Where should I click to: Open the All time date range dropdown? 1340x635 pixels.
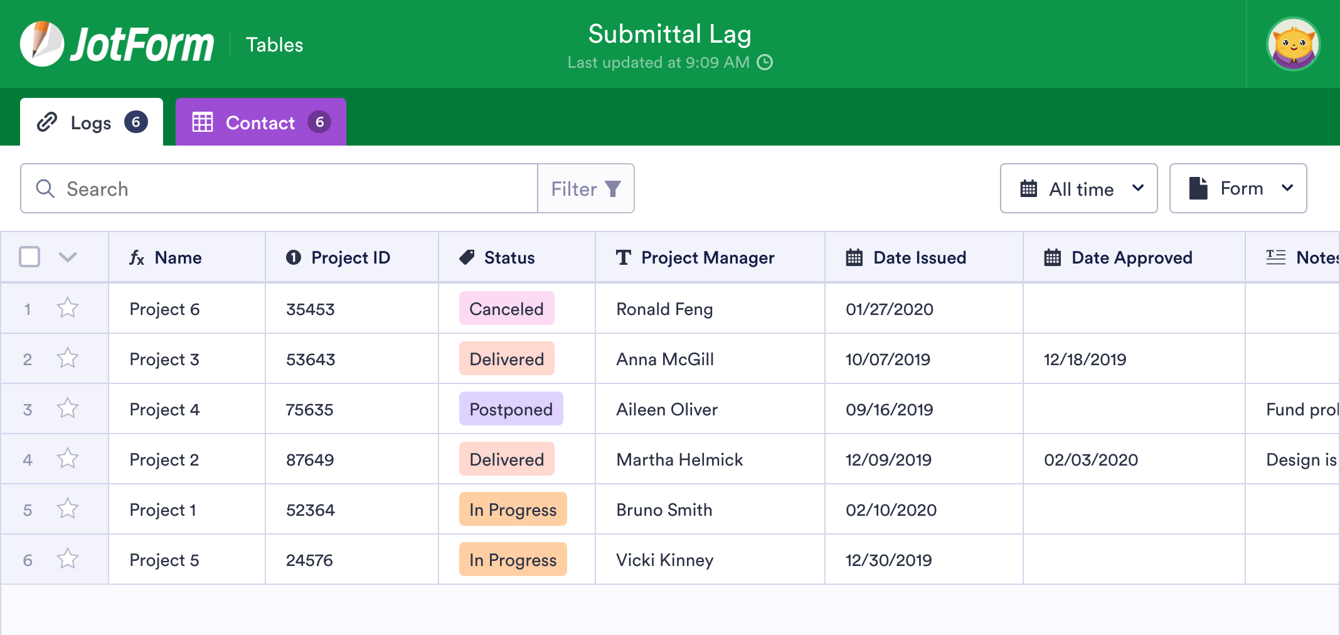[x=1078, y=188]
